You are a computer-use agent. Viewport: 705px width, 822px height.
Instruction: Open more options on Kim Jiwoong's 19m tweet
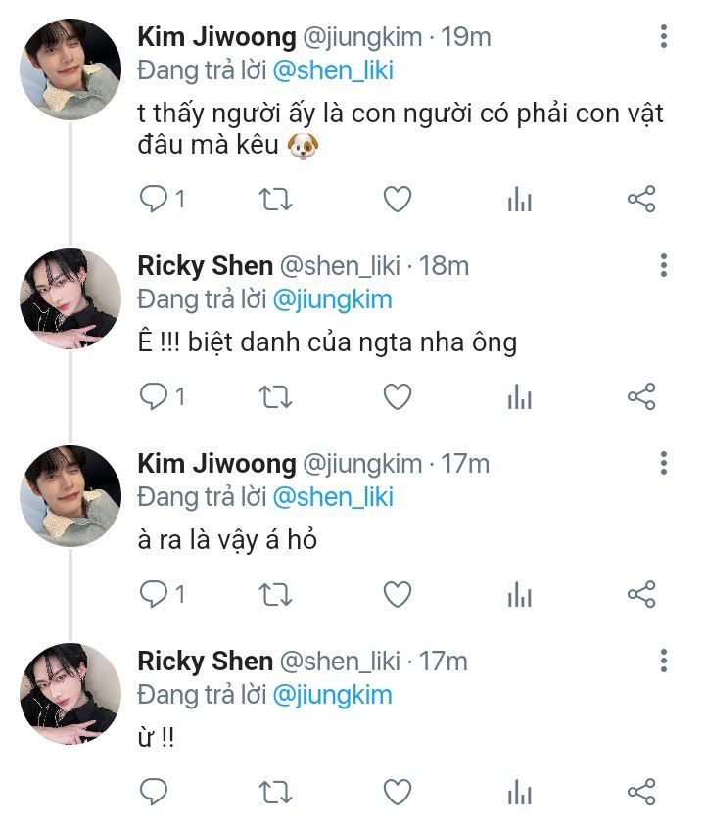pyautogui.click(x=664, y=38)
